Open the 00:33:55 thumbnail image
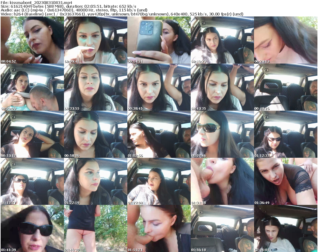Image resolution: width=318 pixels, height=252 pixels. [x=95, y=87]
